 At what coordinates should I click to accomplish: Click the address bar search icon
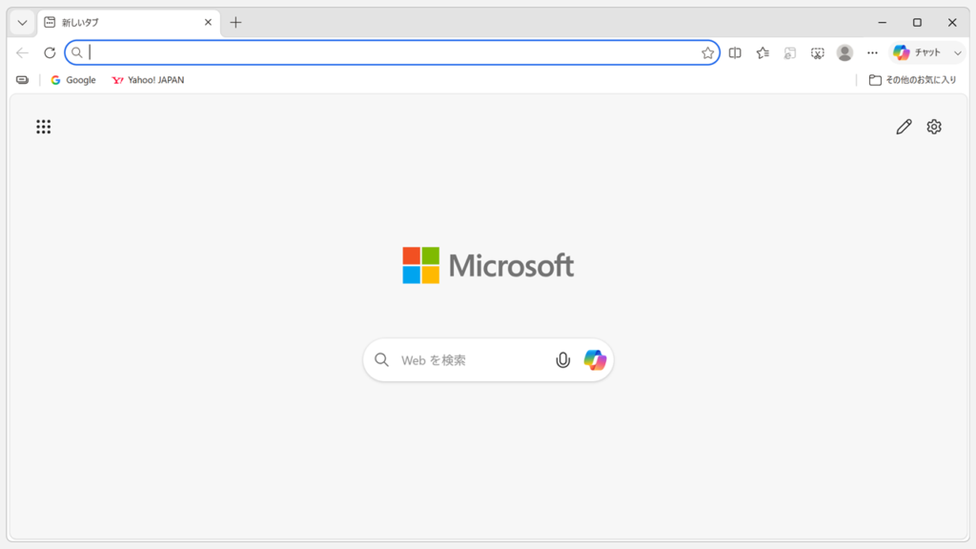coord(76,53)
